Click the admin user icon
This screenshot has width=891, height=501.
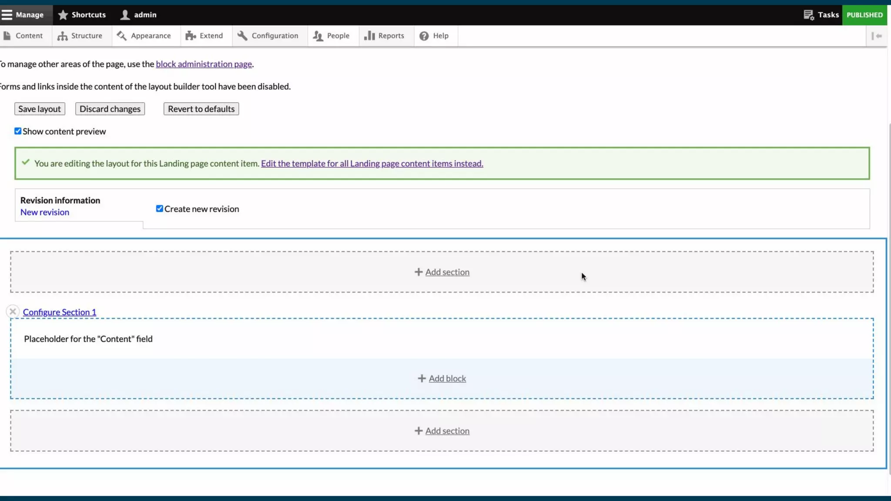click(125, 15)
